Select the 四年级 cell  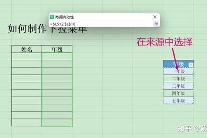pyautogui.click(x=178, y=93)
